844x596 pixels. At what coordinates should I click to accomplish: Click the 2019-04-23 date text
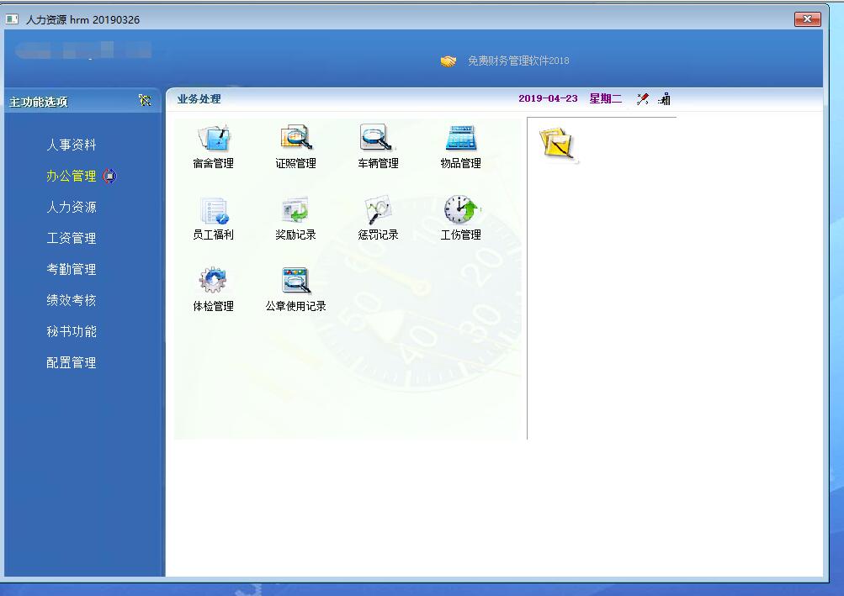[548, 98]
